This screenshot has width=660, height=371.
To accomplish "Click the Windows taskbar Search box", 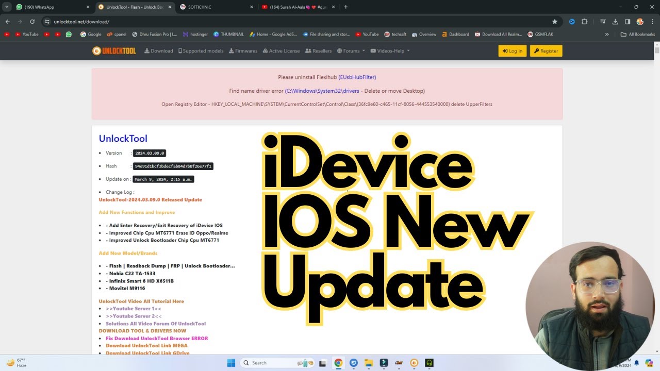I will tap(277, 363).
